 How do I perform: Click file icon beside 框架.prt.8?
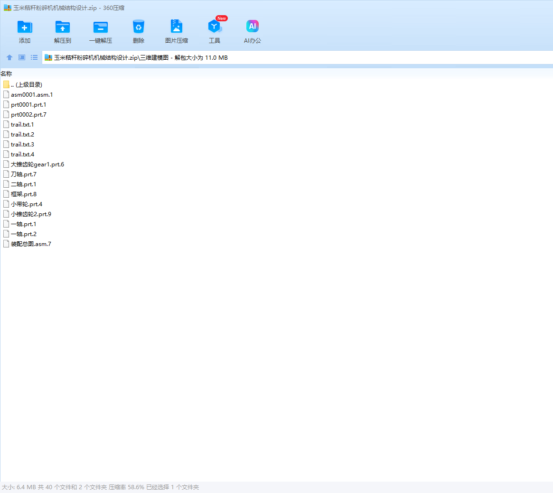click(6, 194)
